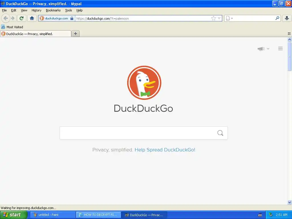Switch to HOW TO DECRYPT FI... taskbar window
Image resolution: width=292 pixels, height=219 pixels.
[x=98, y=215]
